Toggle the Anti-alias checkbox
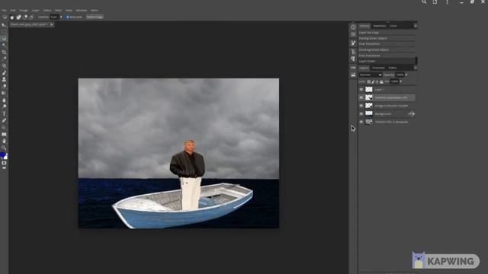The image size is (488, 274). tap(68, 17)
